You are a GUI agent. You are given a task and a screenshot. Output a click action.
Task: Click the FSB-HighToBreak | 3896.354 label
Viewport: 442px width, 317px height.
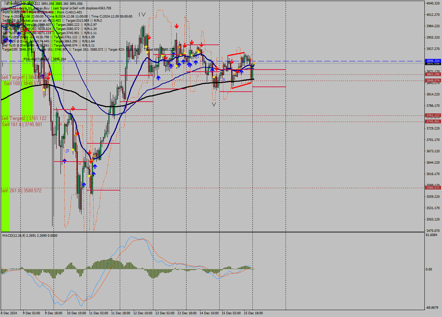[x=45, y=59]
